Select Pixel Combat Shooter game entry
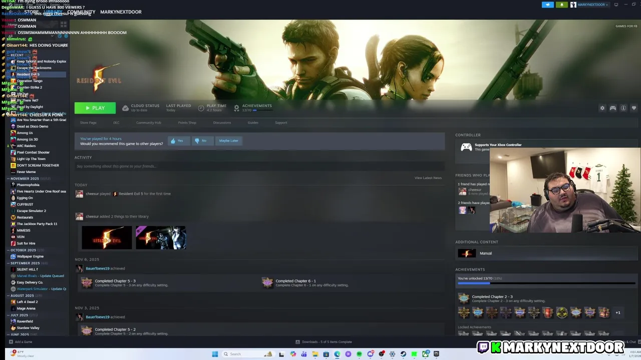 [33, 152]
